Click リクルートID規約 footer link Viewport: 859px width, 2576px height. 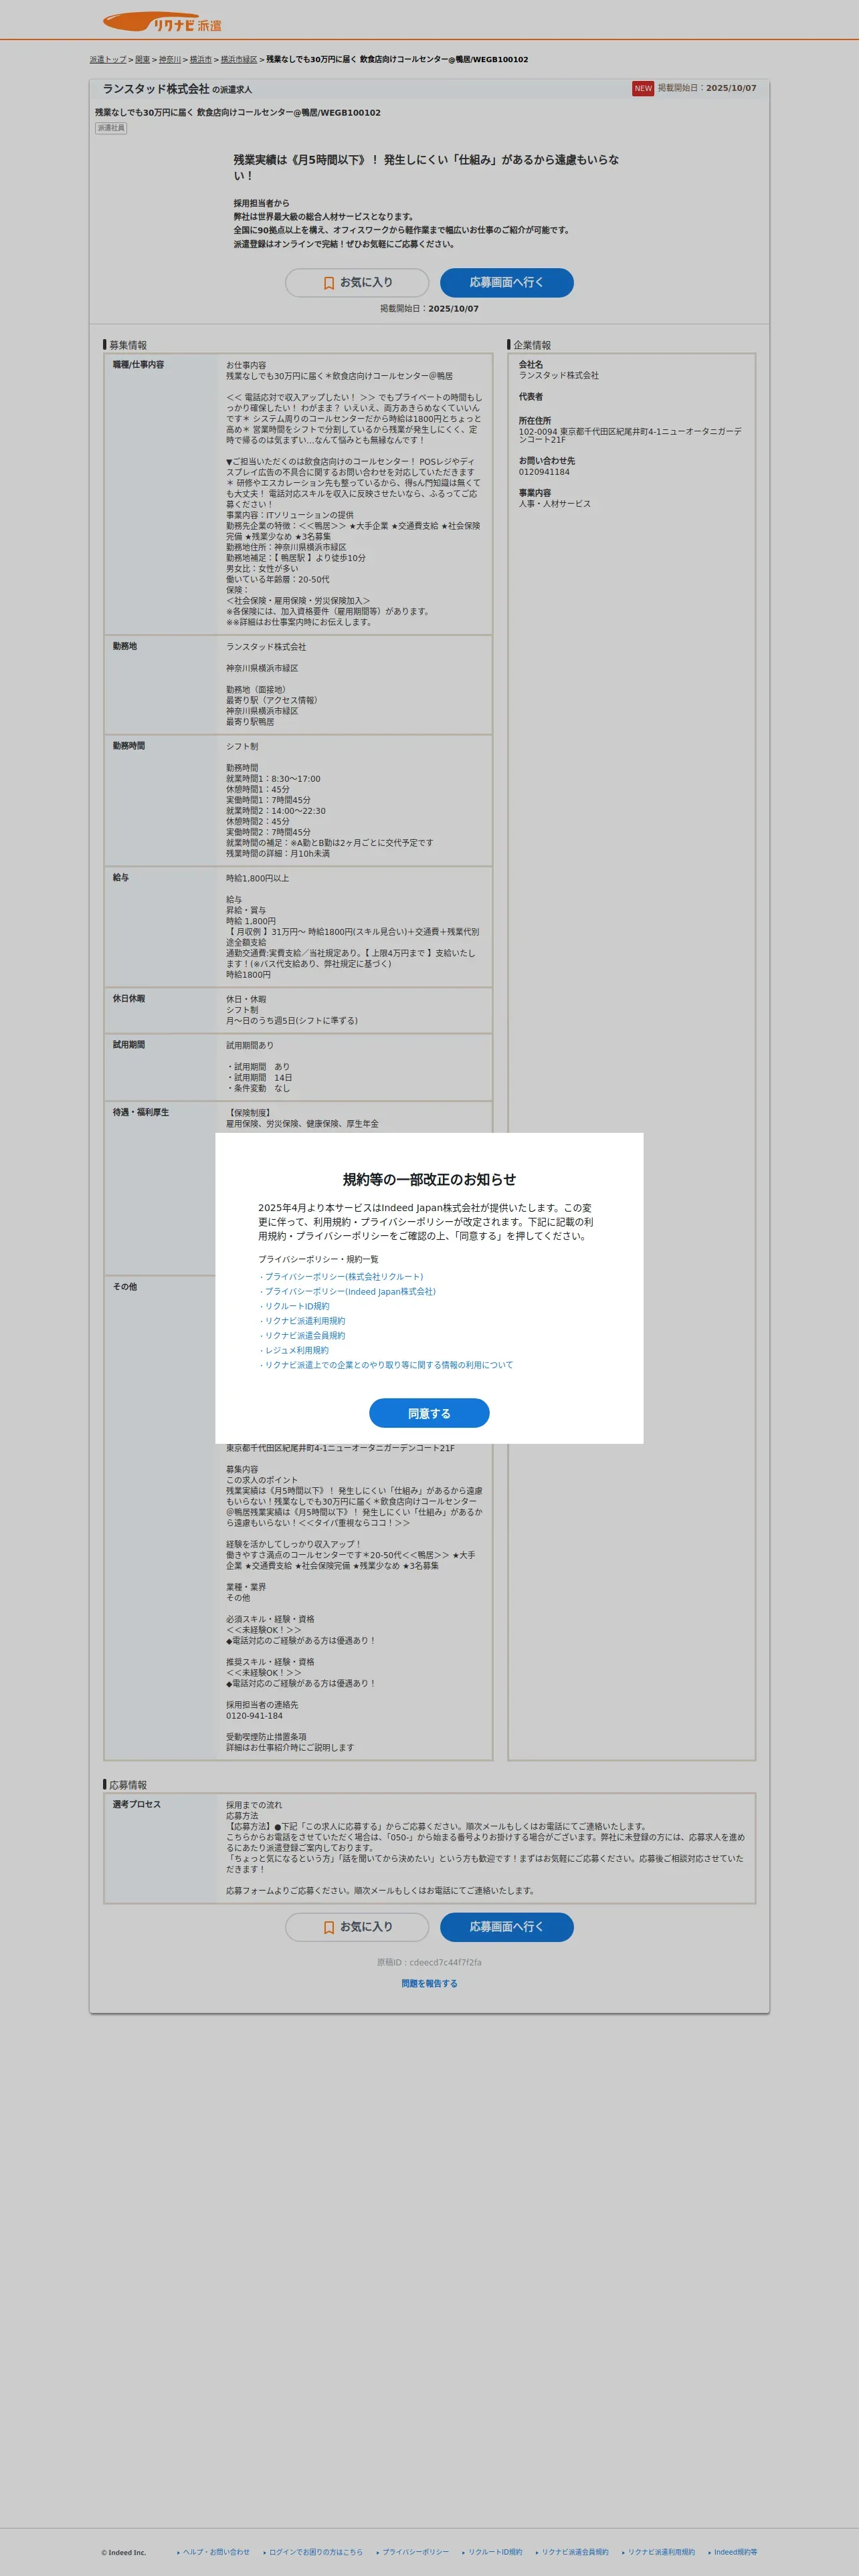tap(495, 2552)
